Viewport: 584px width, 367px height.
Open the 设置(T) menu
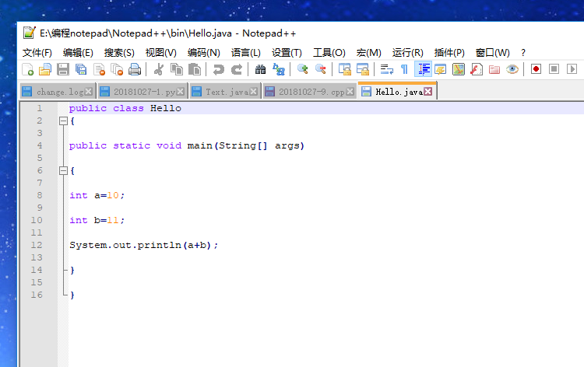287,53
